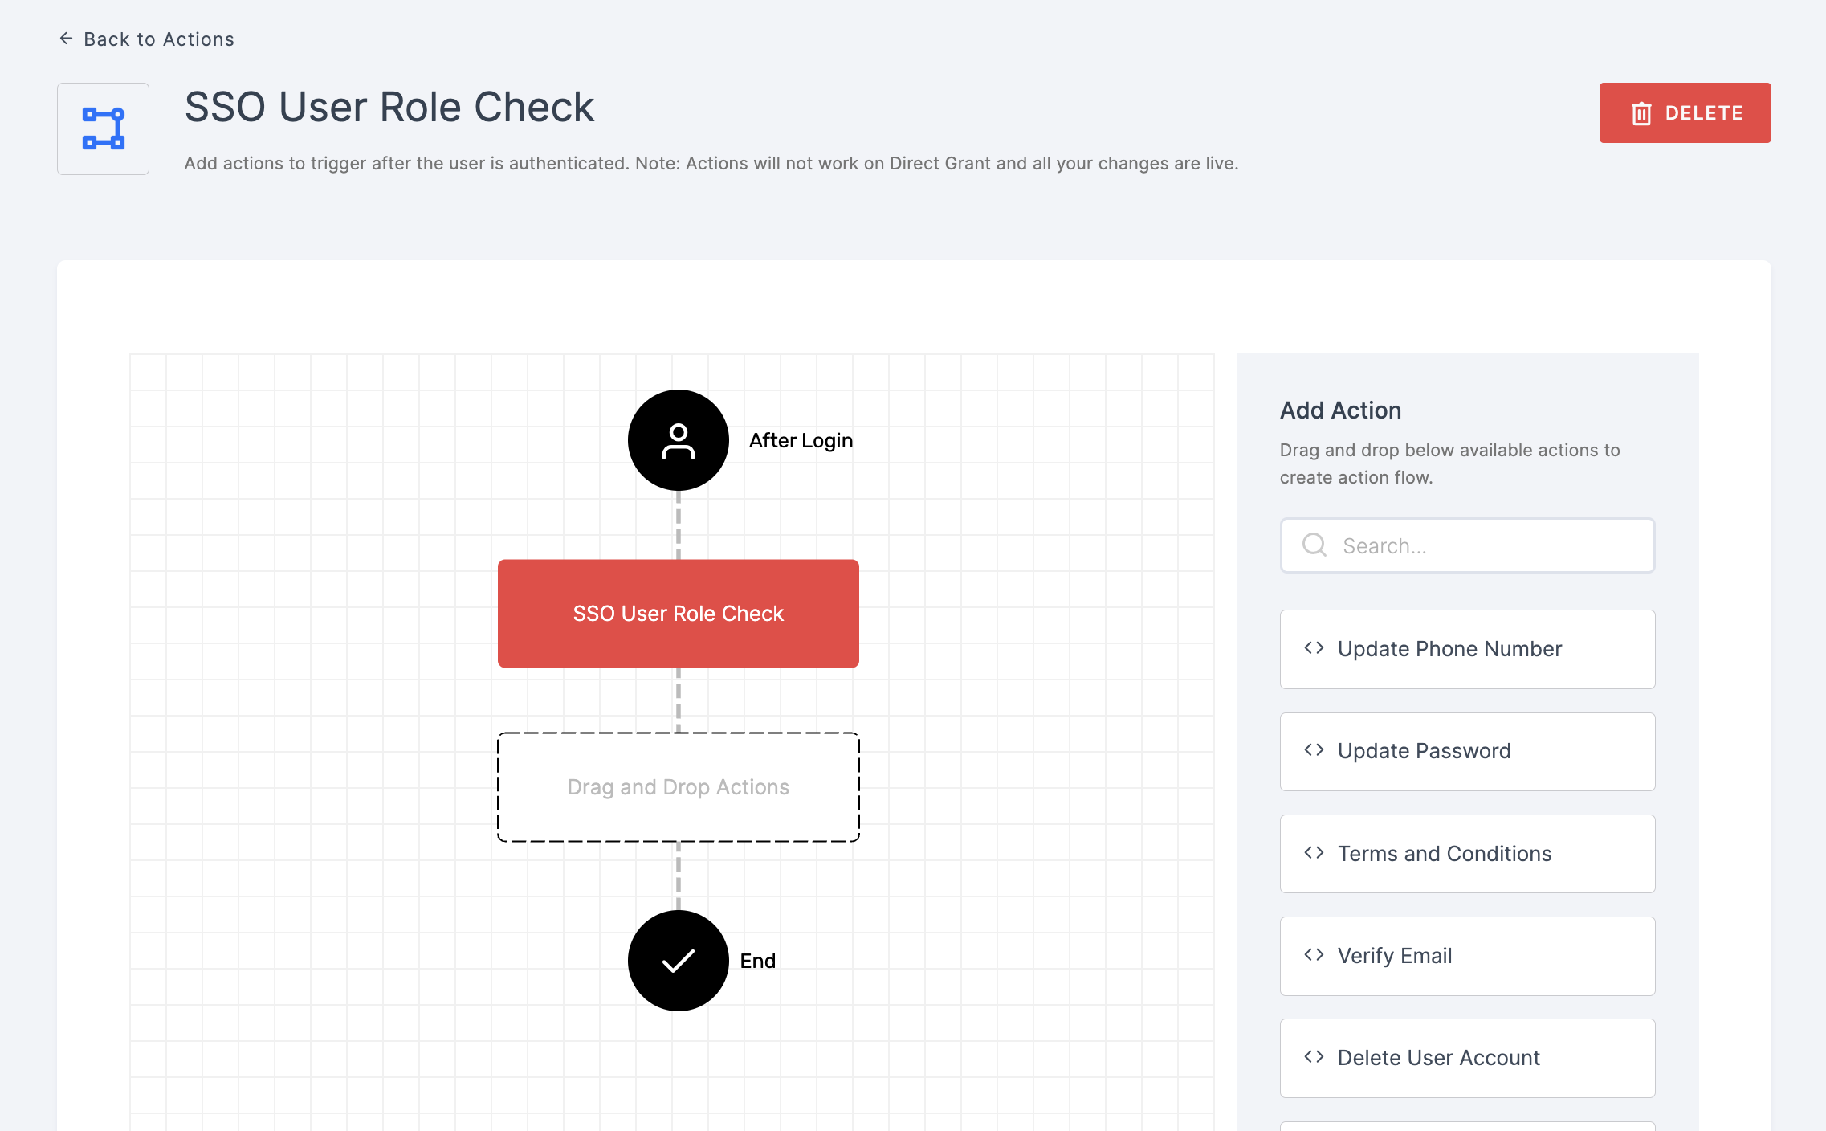
Task: Click the Drag and Drop Actions placeholder area
Action: point(679,786)
